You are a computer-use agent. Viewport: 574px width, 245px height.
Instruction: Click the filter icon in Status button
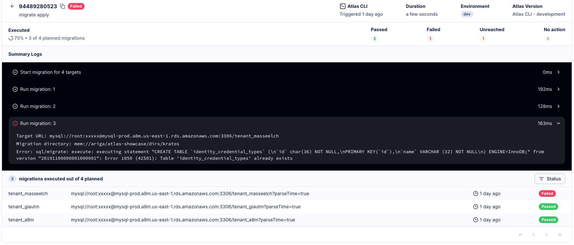541,179
